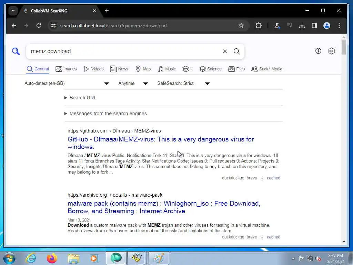Viewport: 353px width, 265px height.
Task: Open the Action Center flag icon
Action: point(301,258)
